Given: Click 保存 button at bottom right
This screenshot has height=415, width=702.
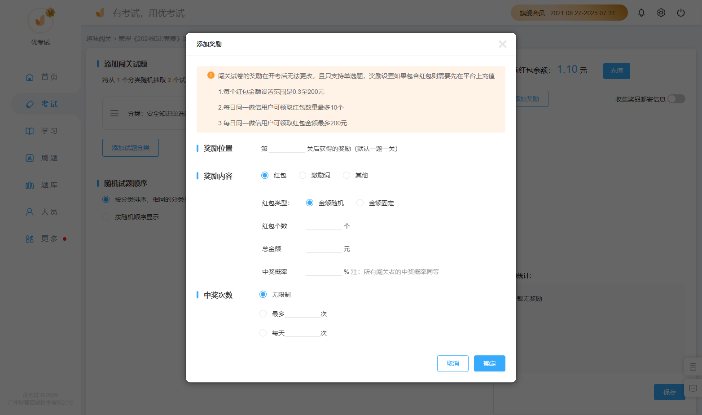Looking at the screenshot, I should 670,392.
